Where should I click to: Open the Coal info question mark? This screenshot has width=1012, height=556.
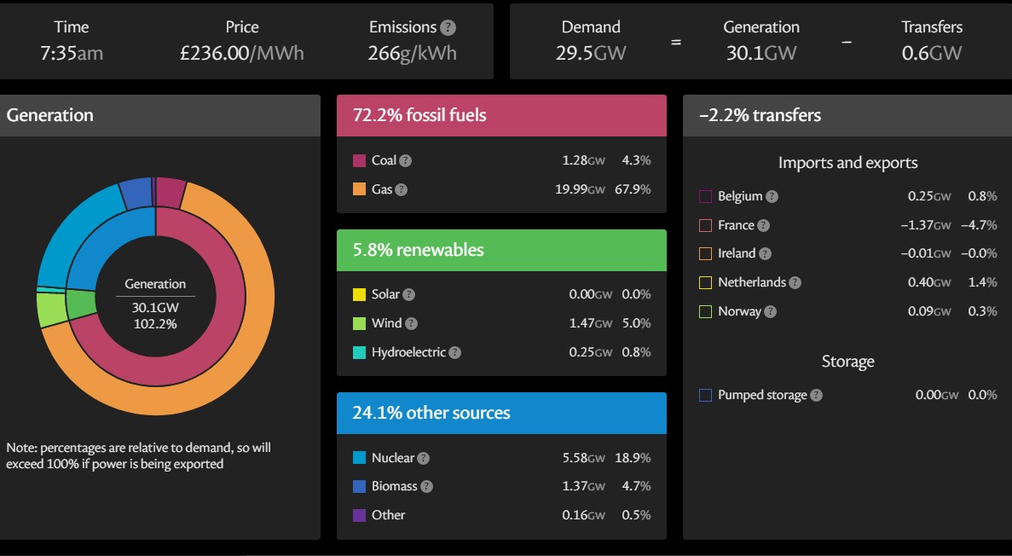(x=406, y=160)
